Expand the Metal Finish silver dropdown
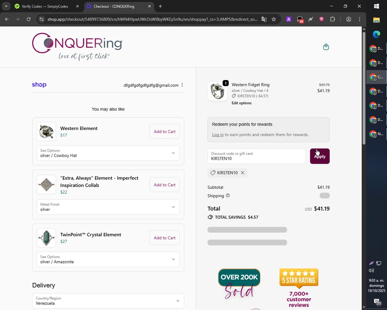The width and height of the screenshot is (387, 310). coord(108,207)
